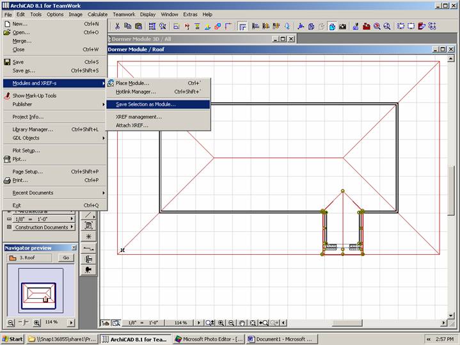Click the blue hand pointer icon in toolbar

pos(287,26)
